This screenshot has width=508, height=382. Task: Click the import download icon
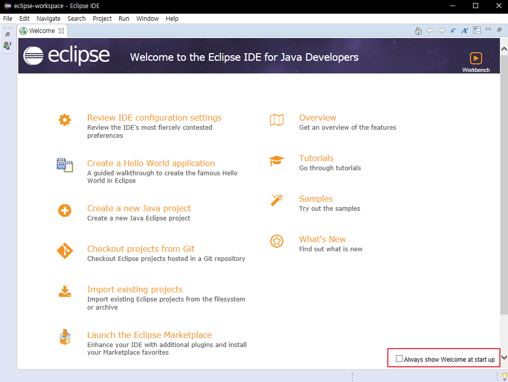(65, 291)
